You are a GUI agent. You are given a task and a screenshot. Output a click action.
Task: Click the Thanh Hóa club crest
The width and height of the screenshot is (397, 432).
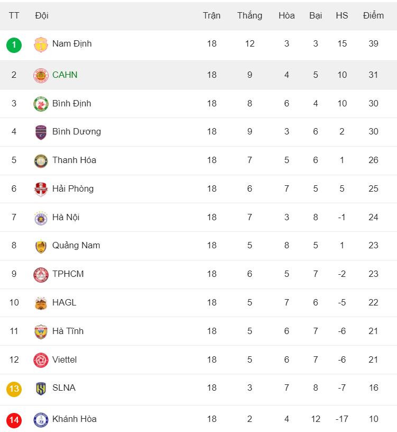point(41,161)
